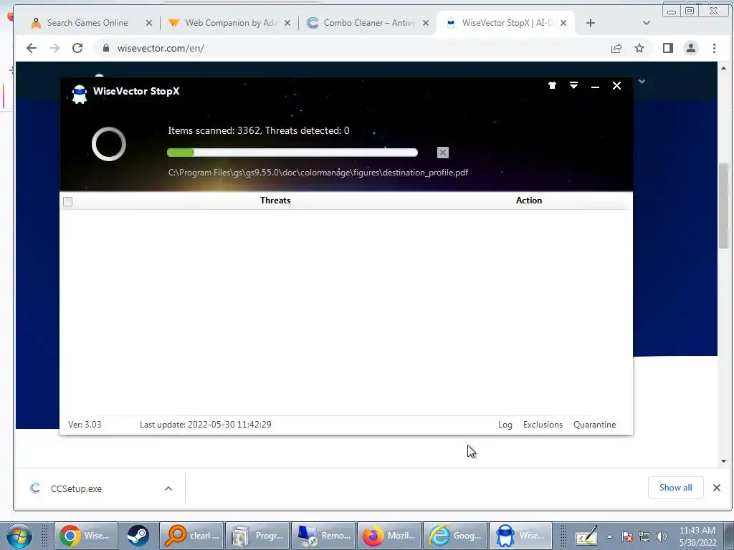The height and width of the screenshot is (550, 734).
Task: Bookmark this page with the star icon
Action: [639, 48]
